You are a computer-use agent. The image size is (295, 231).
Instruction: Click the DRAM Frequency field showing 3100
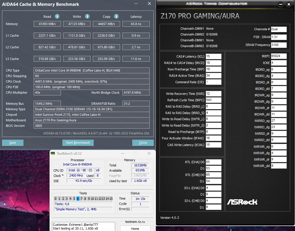[x=279, y=45]
